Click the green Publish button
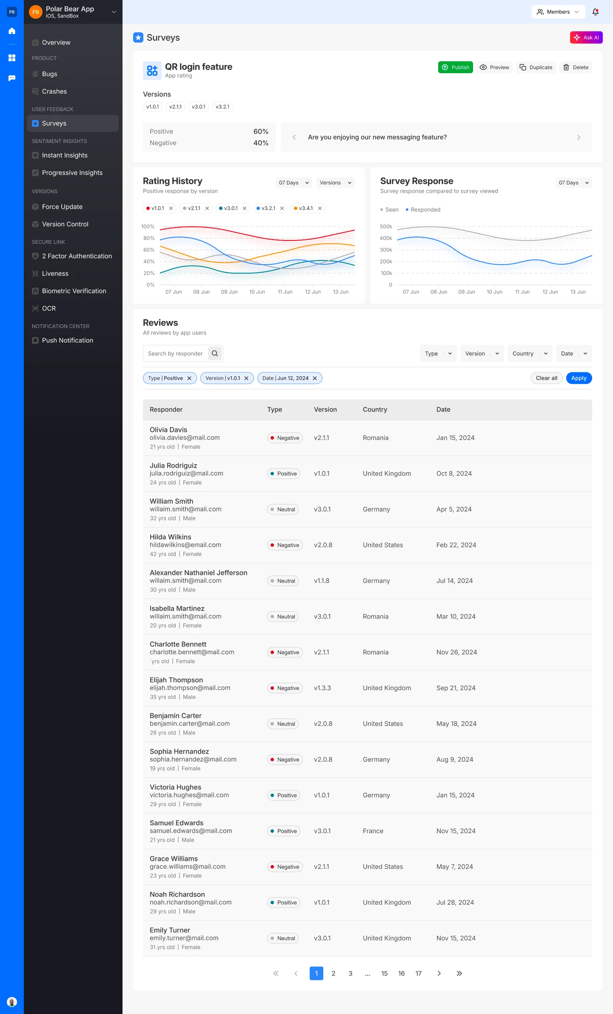Image resolution: width=613 pixels, height=1014 pixels. (x=455, y=67)
